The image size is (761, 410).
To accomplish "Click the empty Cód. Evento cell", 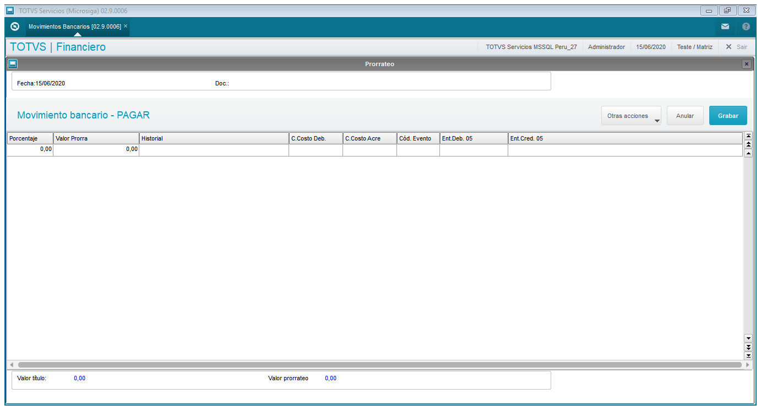I will point(418,150).
